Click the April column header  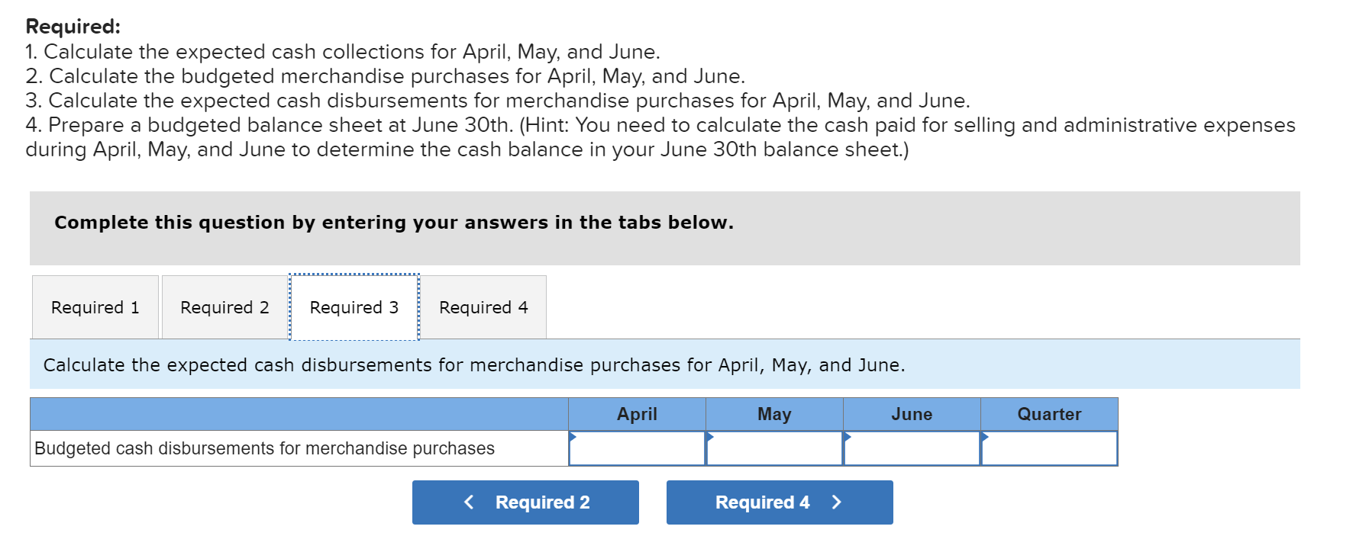[x=637, y=414]
